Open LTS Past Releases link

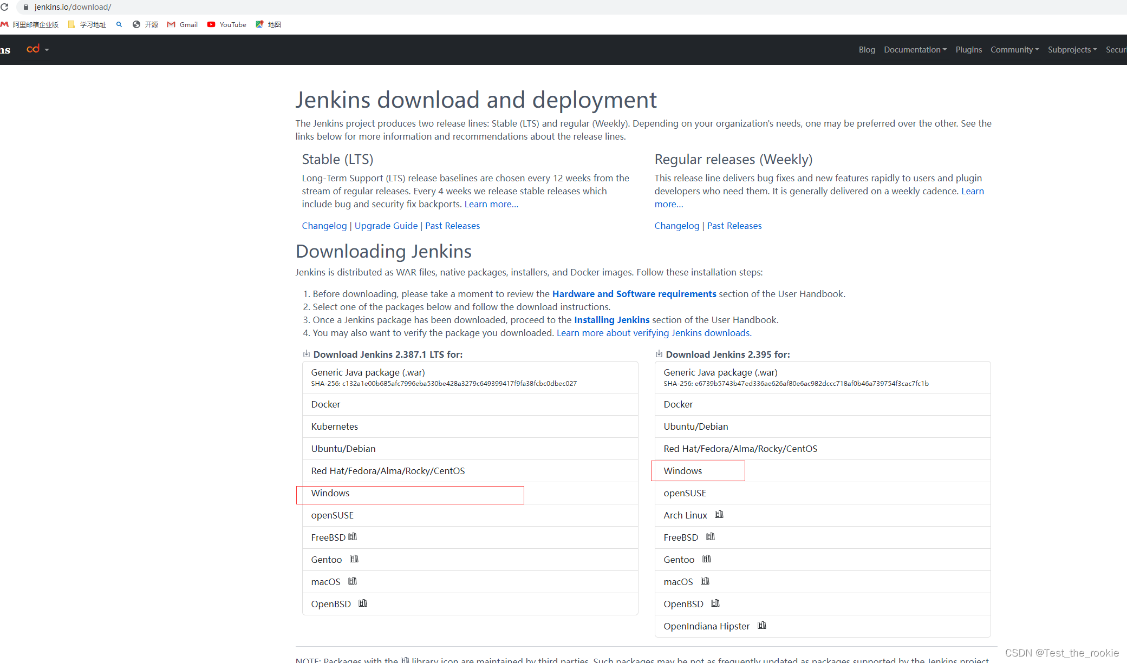pyautogui.click(x=453, y=226)
